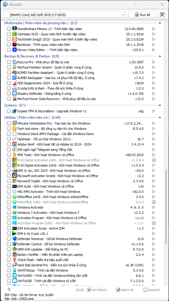Check the Movavi Video Editor checkbox
The image size is (169, 301).
click(9, 50)
